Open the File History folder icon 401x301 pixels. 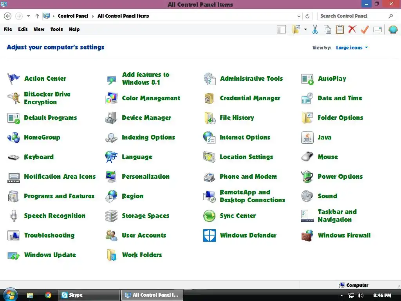click(x=210, y=118)
